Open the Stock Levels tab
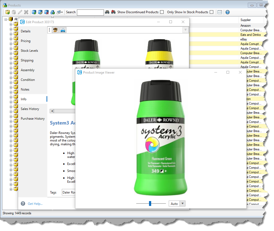274x231 pixels. [29, 51]
